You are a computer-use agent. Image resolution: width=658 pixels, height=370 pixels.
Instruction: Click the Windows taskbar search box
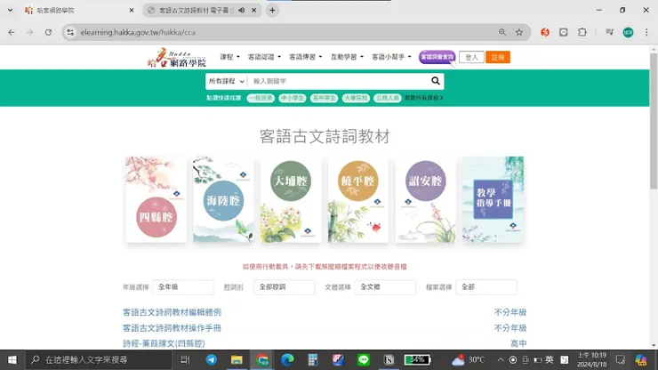[98, 360]
